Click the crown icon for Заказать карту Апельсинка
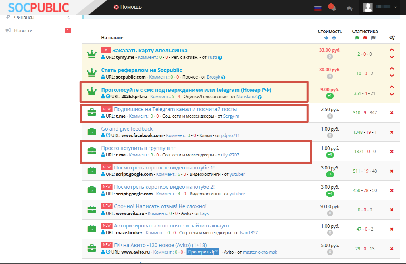 (x=92, y=54)
